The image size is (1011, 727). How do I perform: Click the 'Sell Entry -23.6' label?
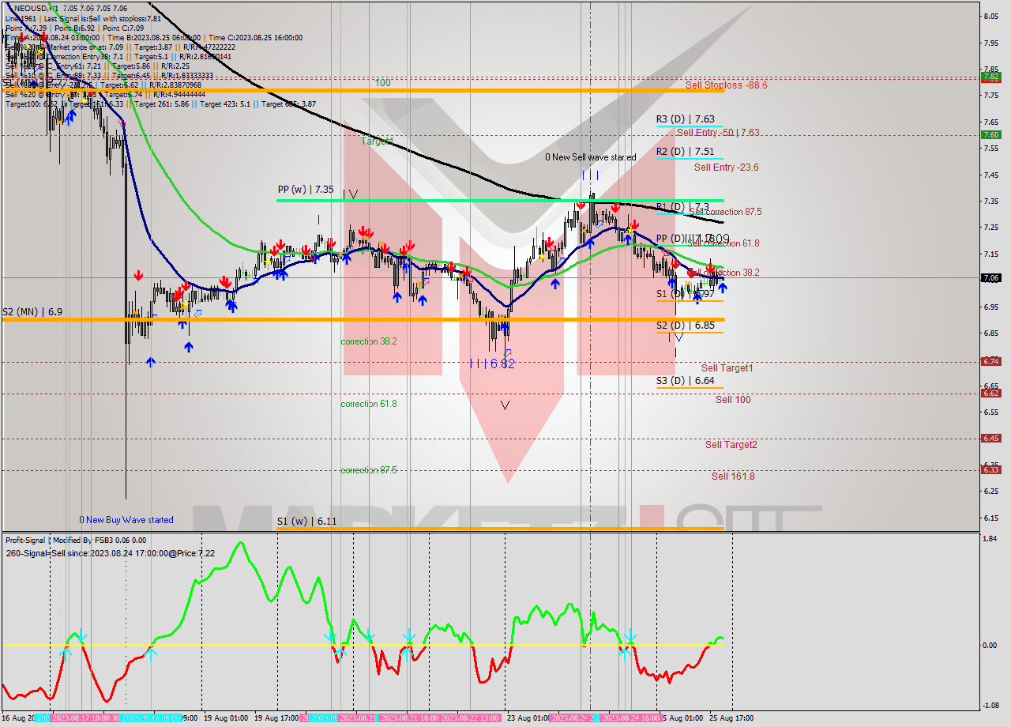tap(727, 168)
